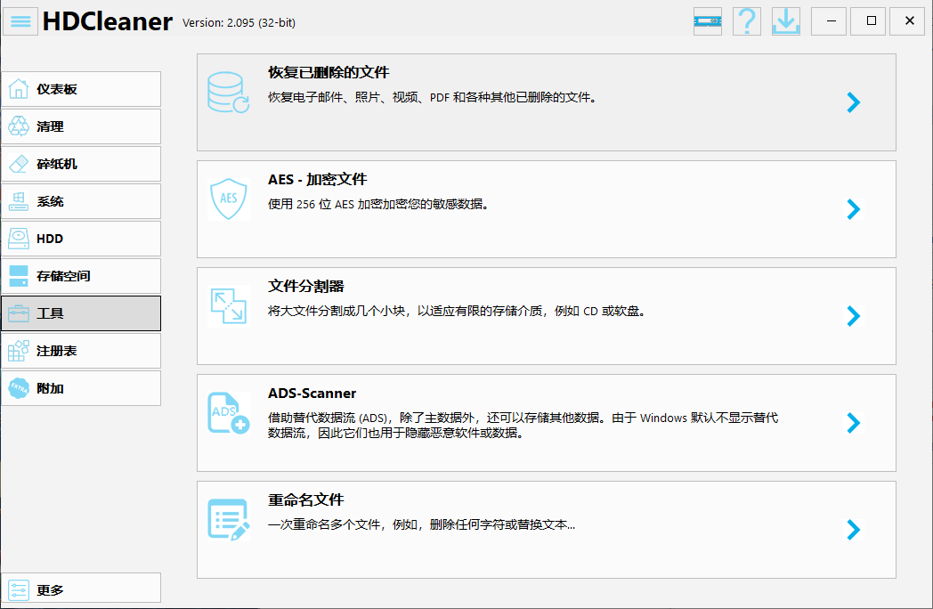Open the 仪表板 (Dashboard) sidebar icon
The image size is (933, 609).
[20, 89]
